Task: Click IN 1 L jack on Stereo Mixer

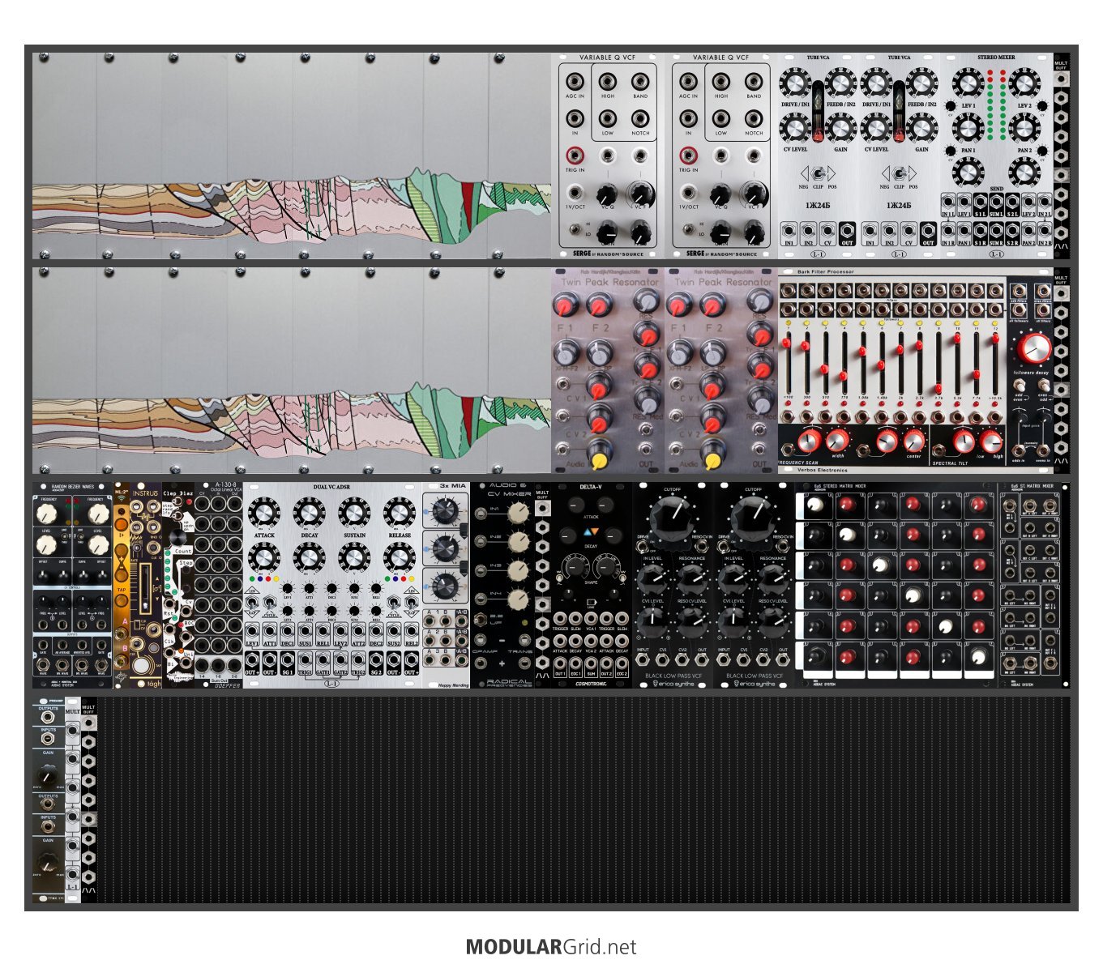Action: pos(948,203)
